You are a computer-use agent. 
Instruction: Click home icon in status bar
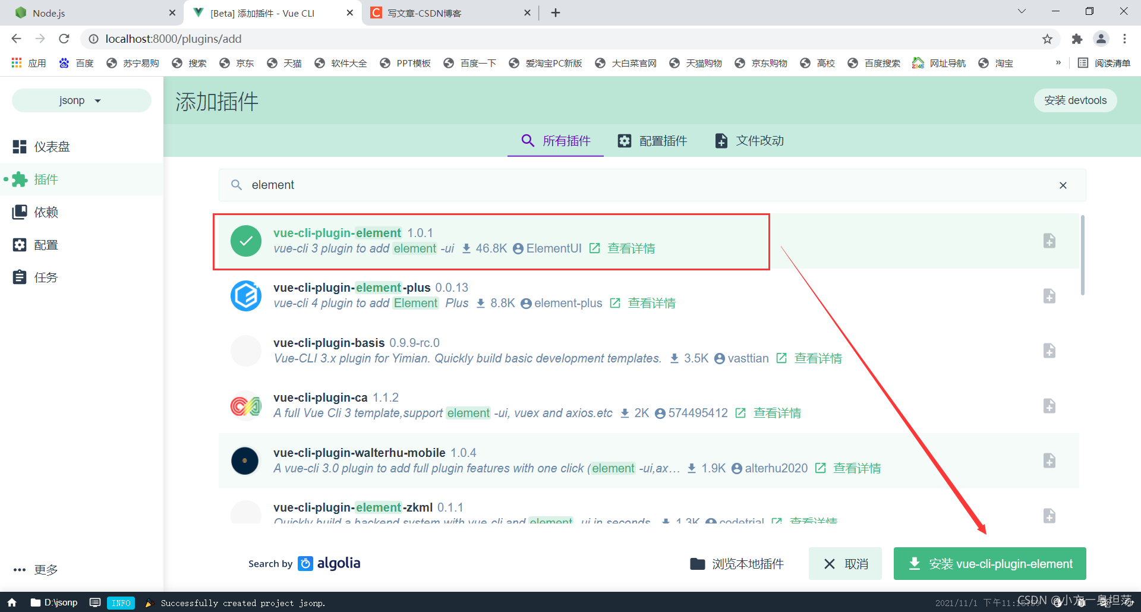click(12, 602)
